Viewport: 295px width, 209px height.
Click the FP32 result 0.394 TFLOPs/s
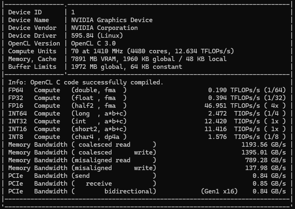(234, 98)
